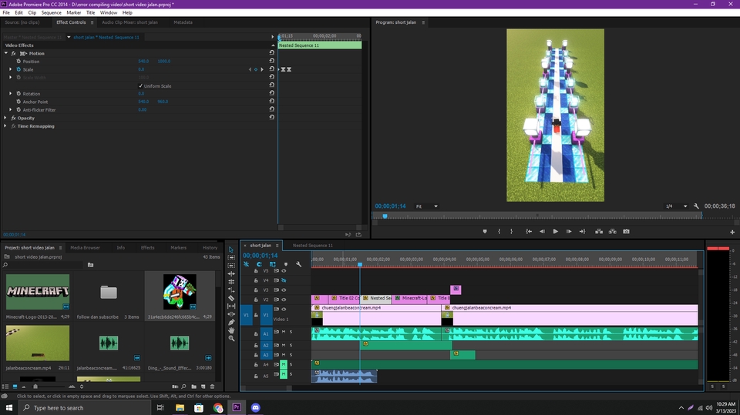This screenshot has height=415, width=740.
Task: Click the Project panel thumbnail zoom slider
Action: (x=35, y=387)
